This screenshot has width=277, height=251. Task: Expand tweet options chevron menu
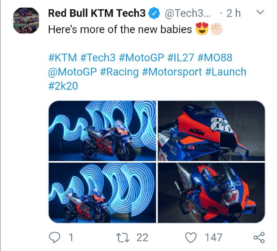pos(260,12)
